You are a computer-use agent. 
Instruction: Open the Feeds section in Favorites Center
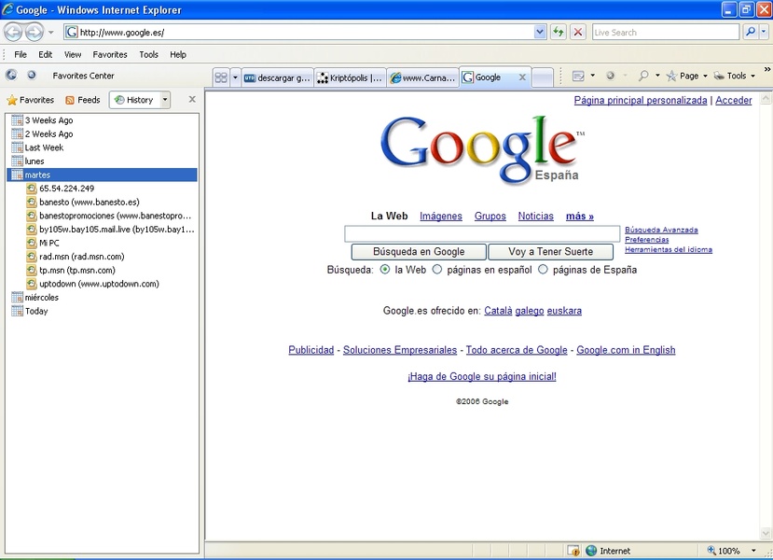click(82, 100)
